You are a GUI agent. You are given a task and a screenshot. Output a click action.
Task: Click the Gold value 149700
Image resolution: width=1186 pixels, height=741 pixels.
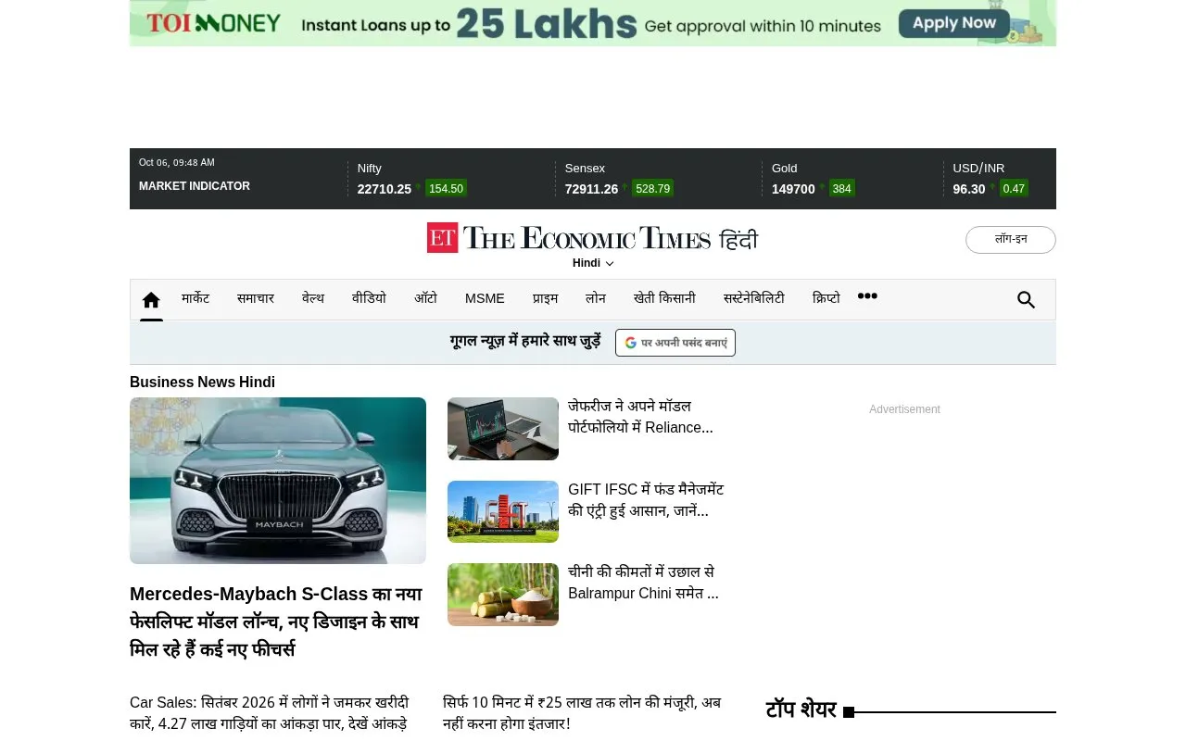click(793, 189)
